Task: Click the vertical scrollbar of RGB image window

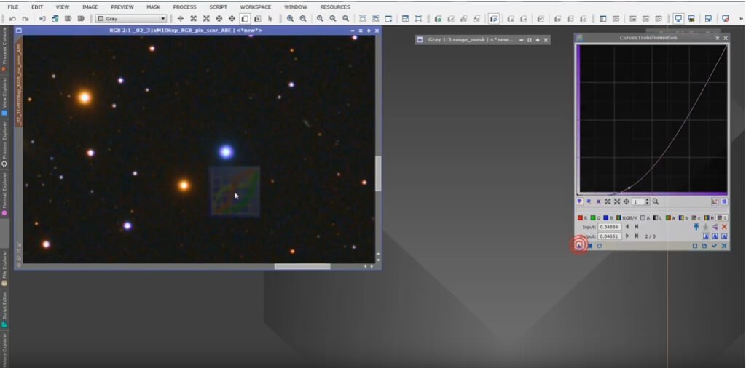Action: 378,173
